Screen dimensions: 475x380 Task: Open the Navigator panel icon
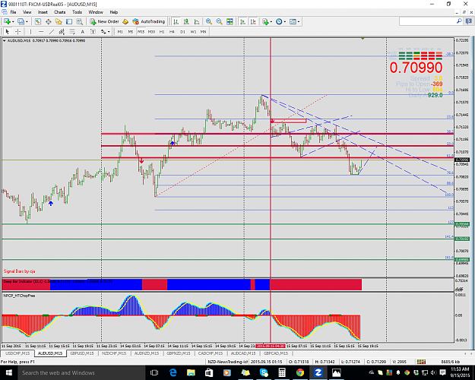point(59,21)
